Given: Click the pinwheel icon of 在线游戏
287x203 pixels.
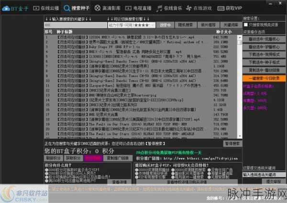Looking at the screenshot, I should tap(189, 8).
